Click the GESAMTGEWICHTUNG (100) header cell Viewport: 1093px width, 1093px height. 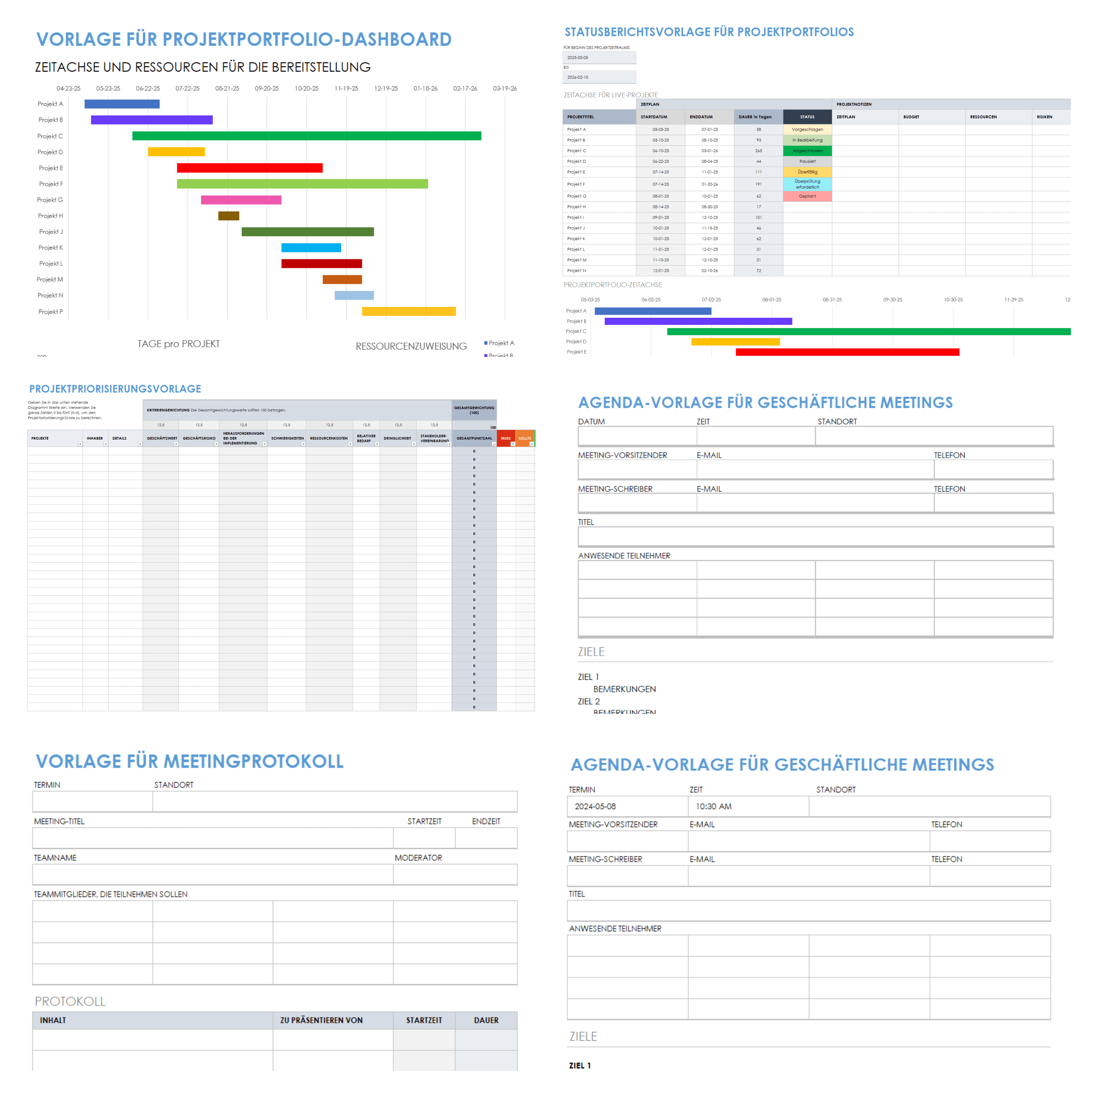[474, 410]
